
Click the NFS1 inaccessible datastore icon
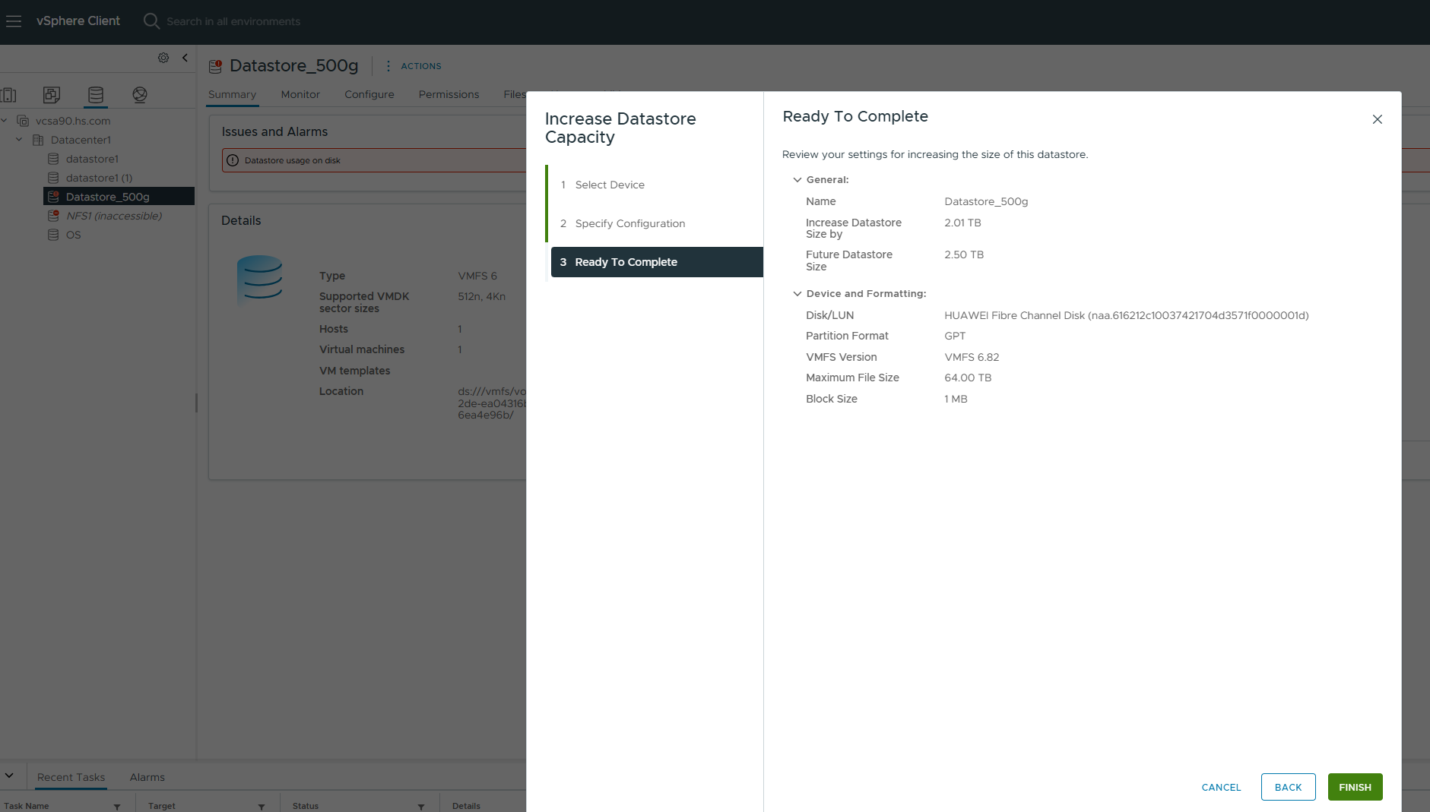pyautogui.click(x=53, y=216)
